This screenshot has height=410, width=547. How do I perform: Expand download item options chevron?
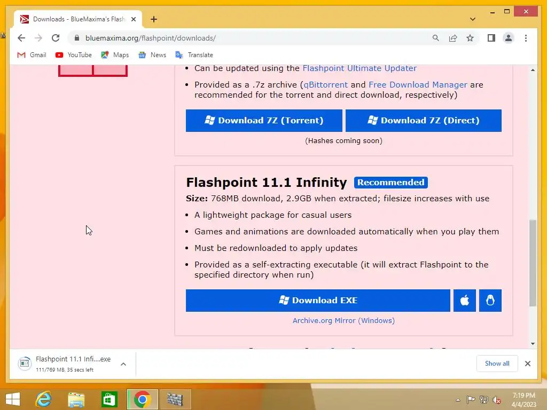pyautogui.click(x=123, y=364)
